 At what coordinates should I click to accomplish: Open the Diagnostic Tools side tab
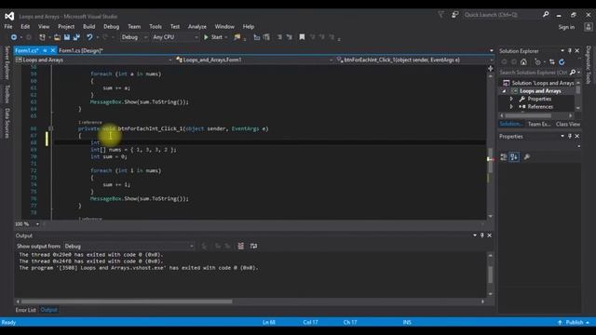589,65
